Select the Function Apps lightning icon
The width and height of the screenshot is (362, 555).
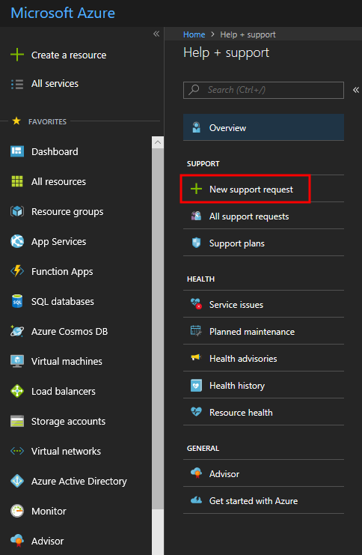click(x=17, y=271)
